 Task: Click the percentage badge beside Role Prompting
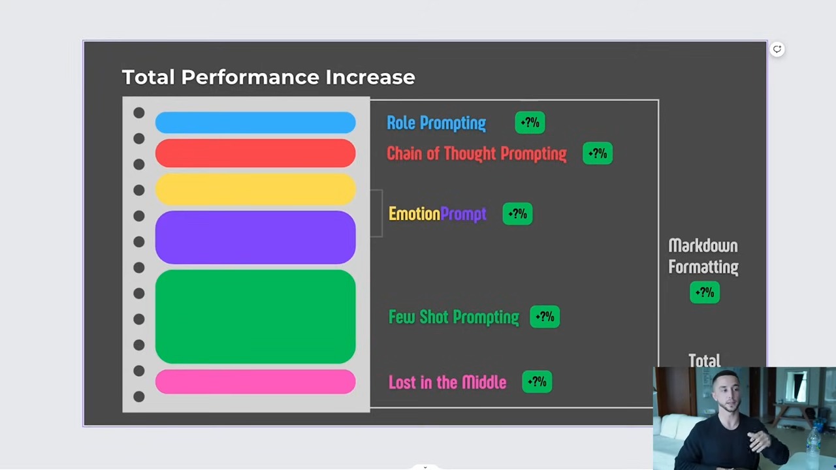click(x=530, y=123)
